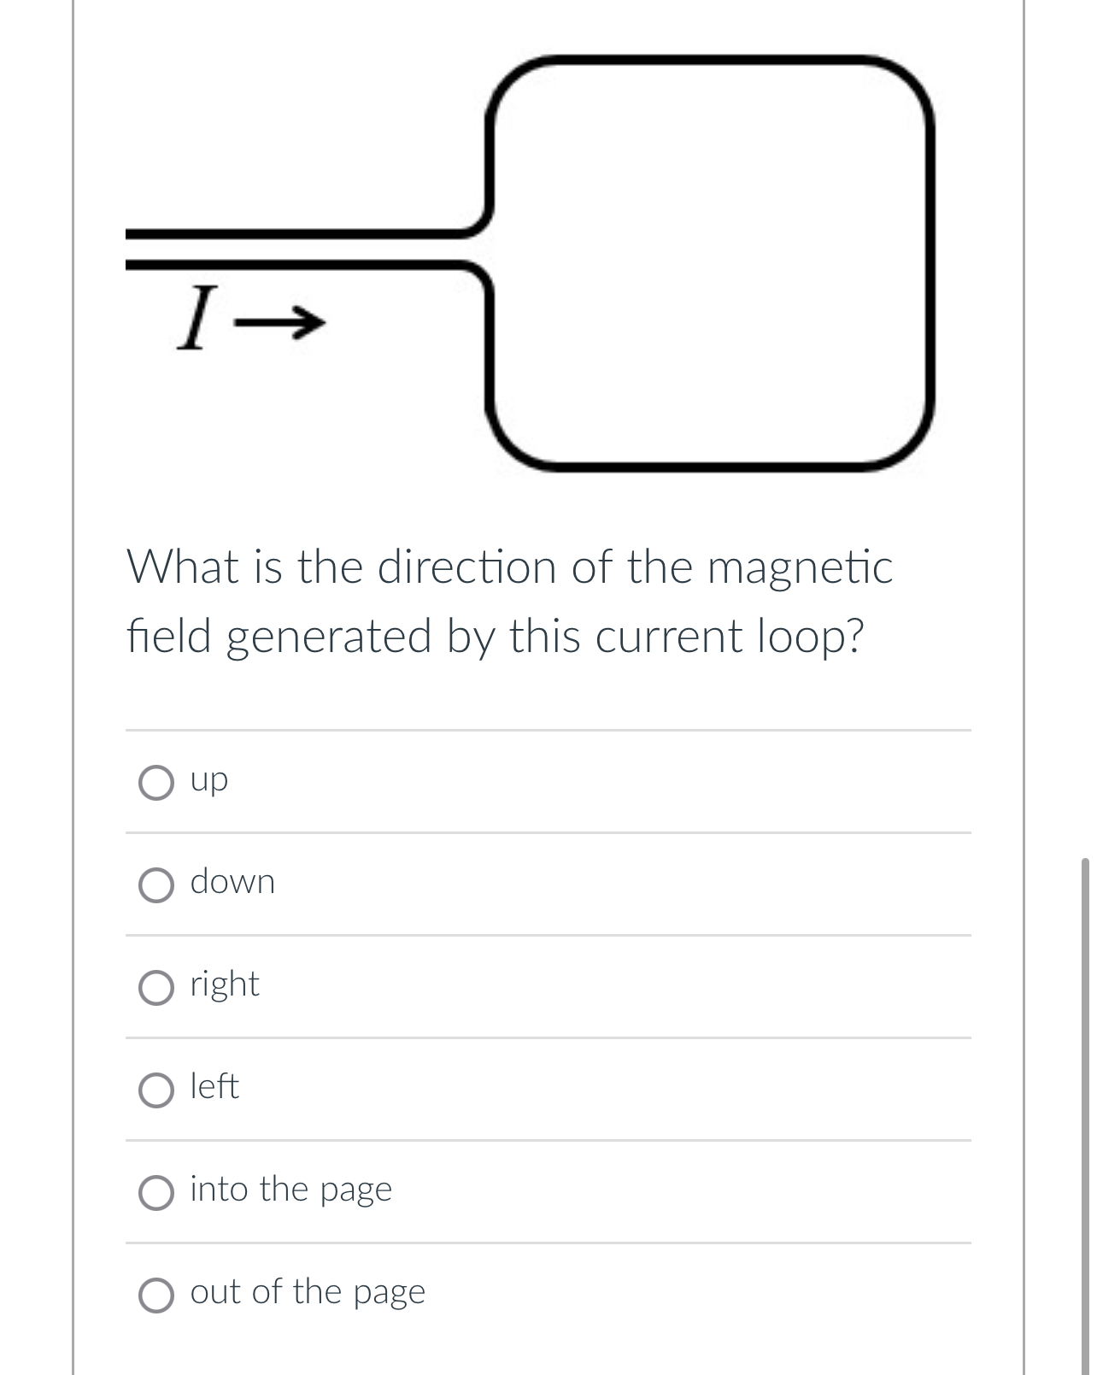Click the divider above the "up" option

(547, 730)
